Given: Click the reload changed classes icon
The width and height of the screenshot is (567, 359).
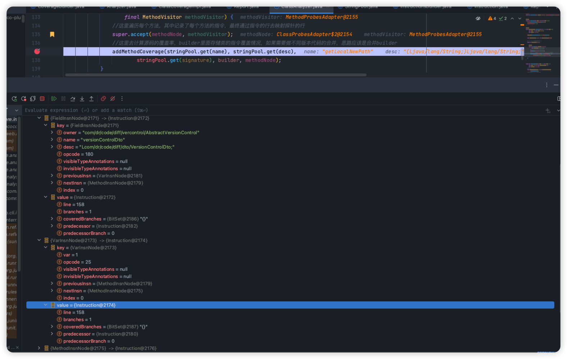Looking at the screenshot, I should pos(33,99).
